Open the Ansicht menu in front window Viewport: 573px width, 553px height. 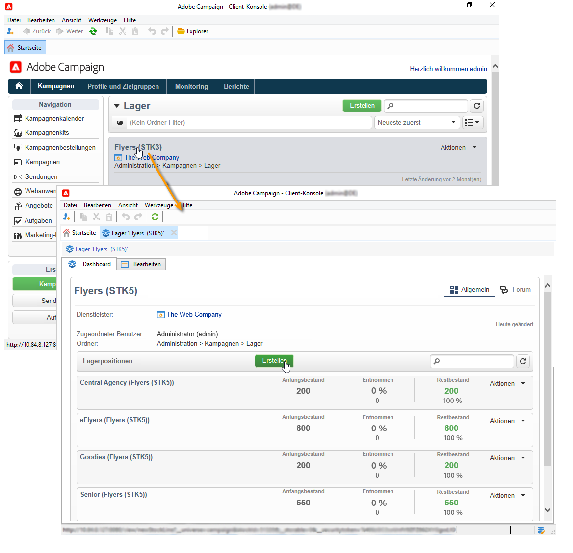[128, 205]
